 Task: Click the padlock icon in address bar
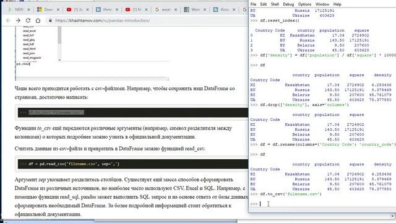point(50,20)
